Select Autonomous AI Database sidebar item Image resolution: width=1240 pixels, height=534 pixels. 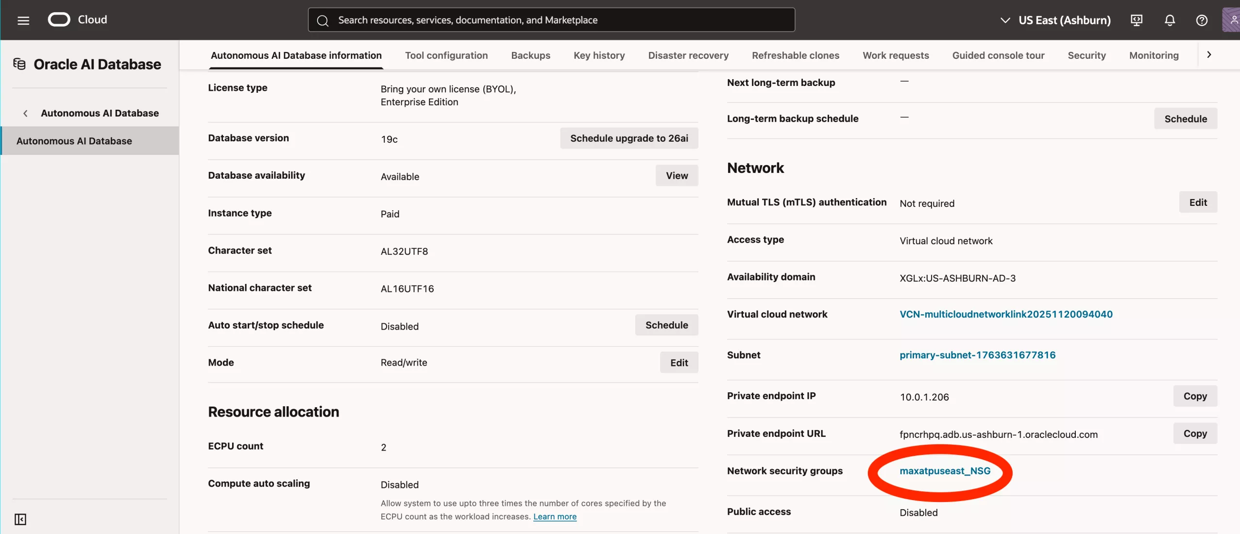pos(74,141)
